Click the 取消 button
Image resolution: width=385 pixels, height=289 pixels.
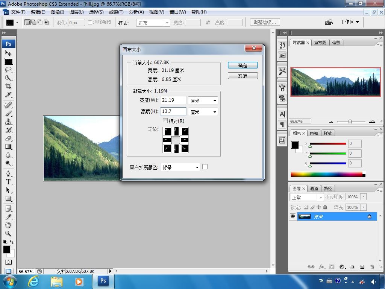point(243,76)
